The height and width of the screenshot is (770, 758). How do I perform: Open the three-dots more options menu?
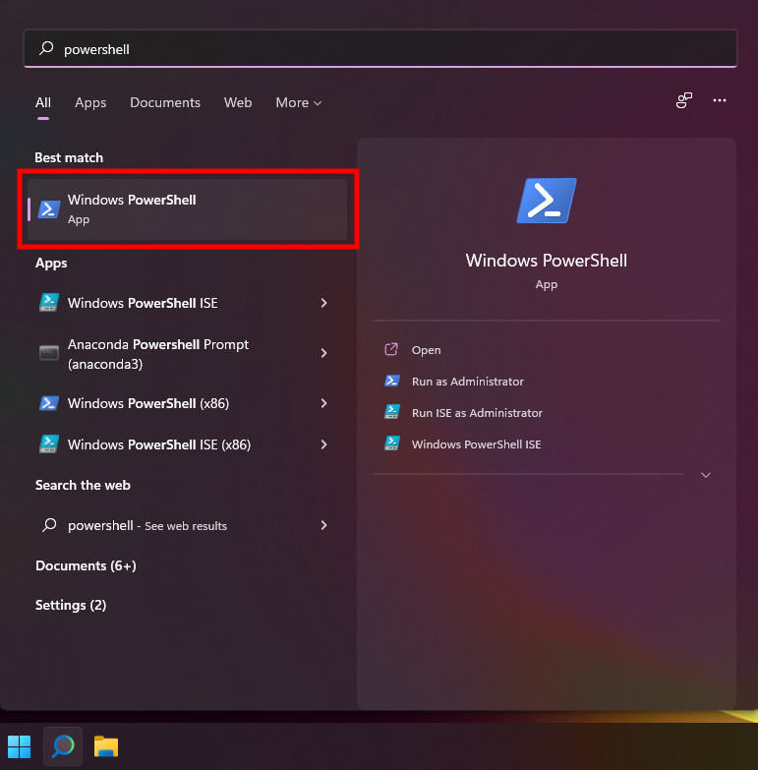[720, 100]
